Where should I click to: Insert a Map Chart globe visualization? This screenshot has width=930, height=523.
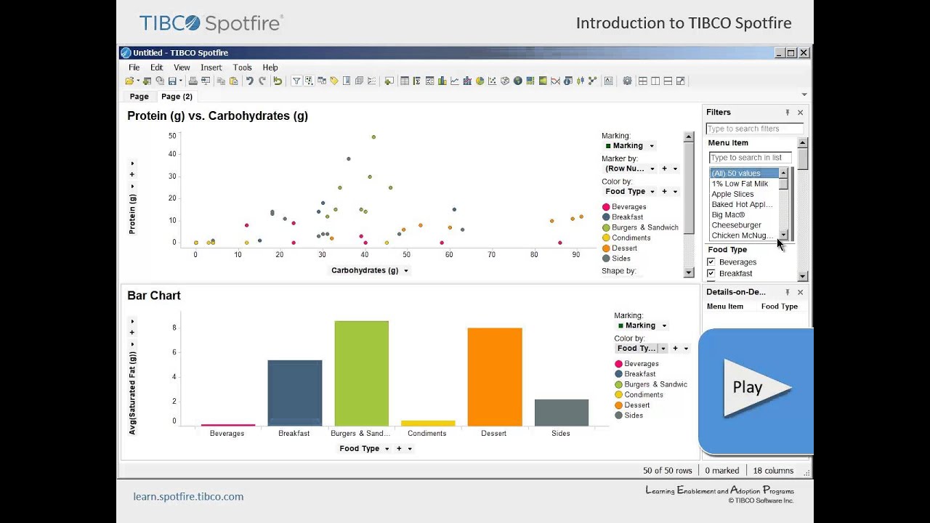(518, 81)
